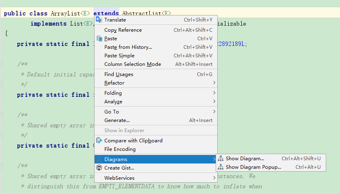Screen dimensions: 340x194
Task: Click the Compare with Clipboard icon
Action: coord(99,140)
